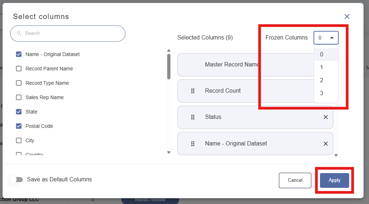Close the Select columns dialog
Image resolution: width=369 pixels, height=204 pixels.
pyautogui.click(x=347, y=17)
